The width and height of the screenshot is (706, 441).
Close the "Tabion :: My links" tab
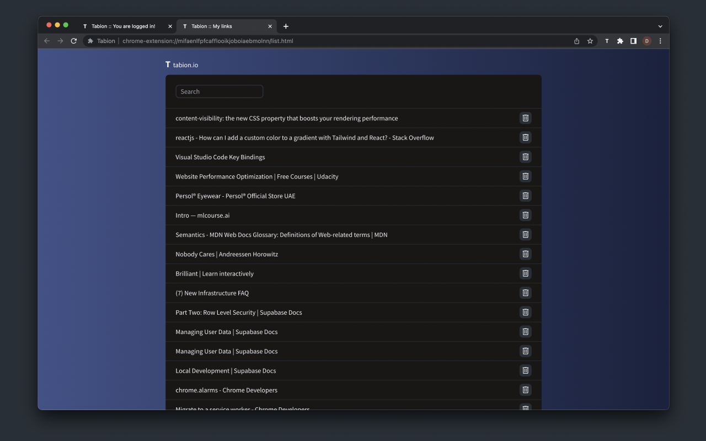point(270,26)
